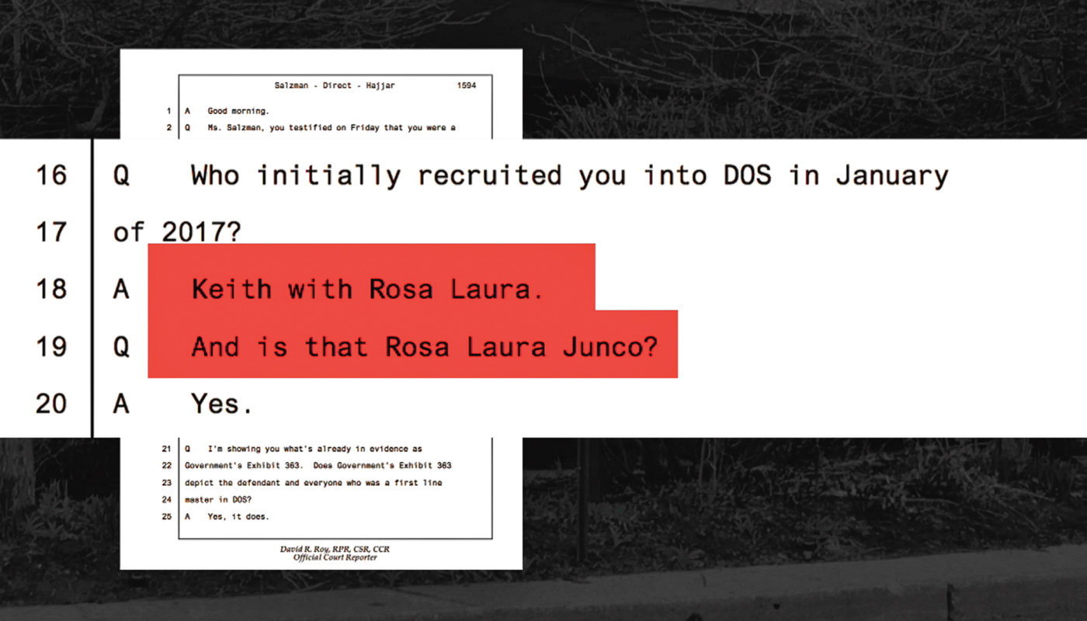1087x621 pixels.
Task: Click the "Salzman - Direct - Hajjar" page header
Action: [x=335, y=85]
